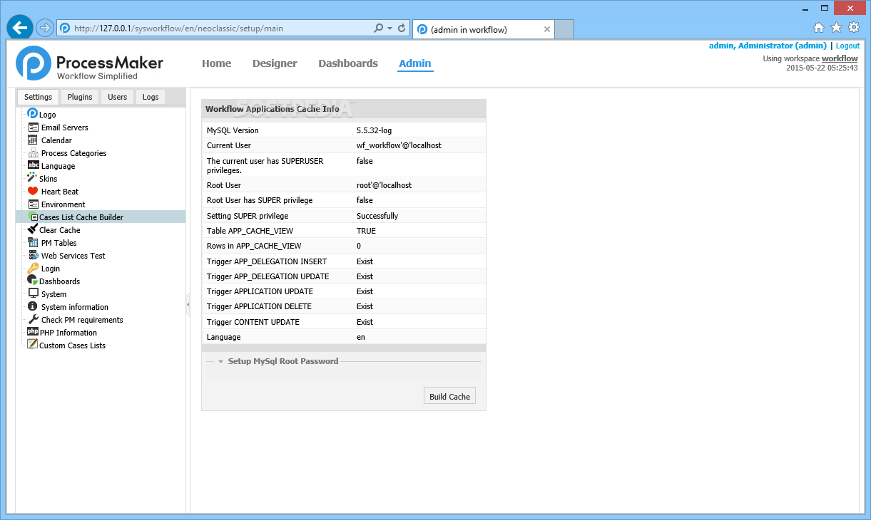Click the ProcessMaker logo

tap(89, 63)
